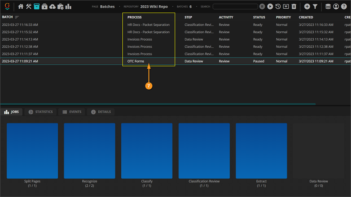Pause the selected batch
Viewport: 351px width, 197px height.
(262, 7)
